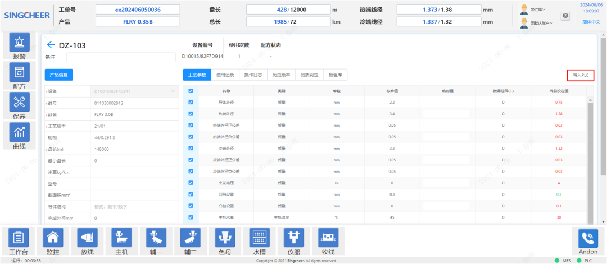Switch to the 历史版本 tab
607x264 pixels.
(x=281, y=75)
